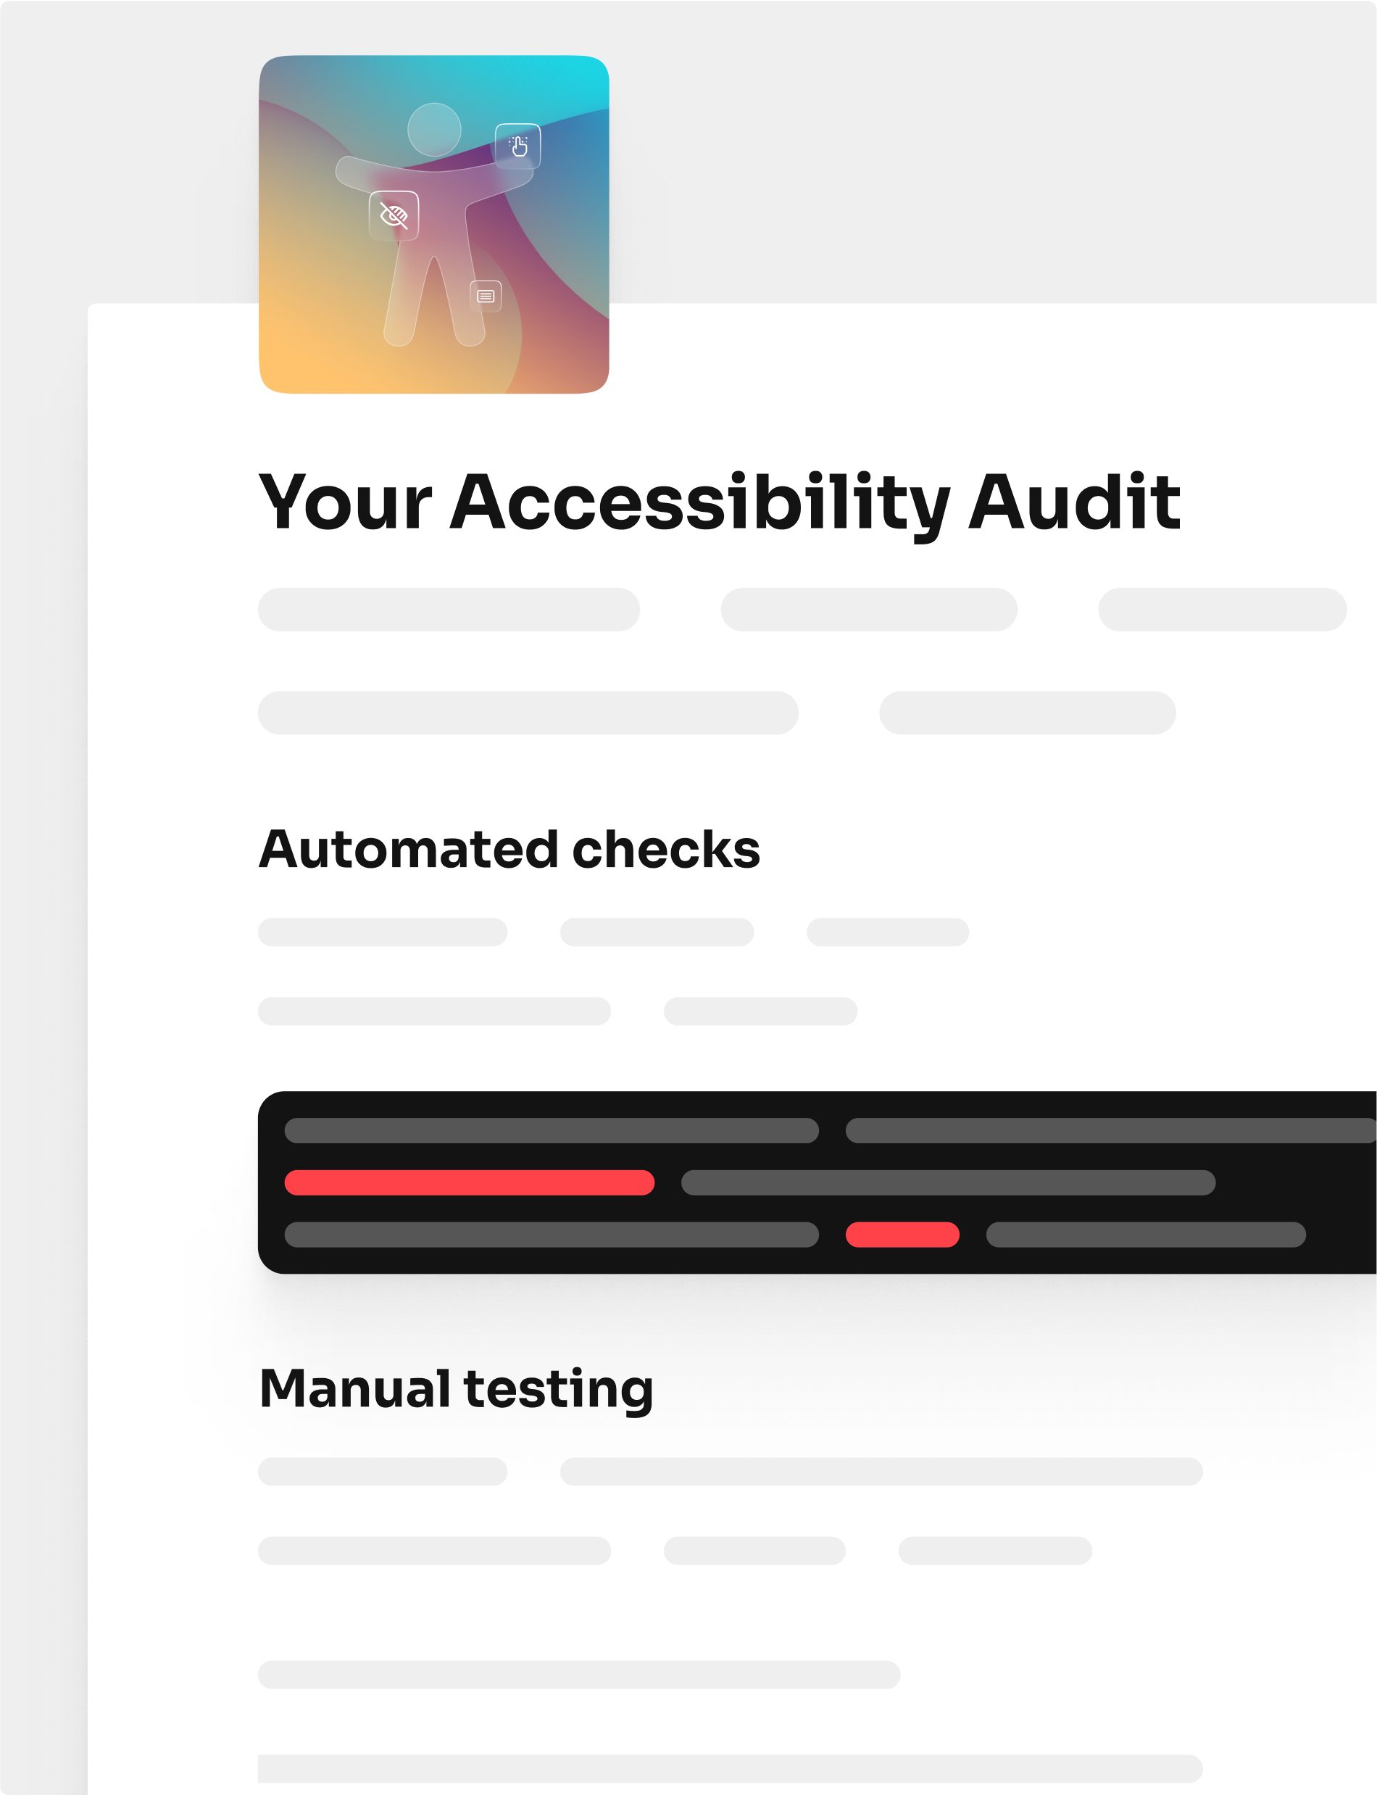
Task: Click the captions text icon
Action: click(486, 296)
